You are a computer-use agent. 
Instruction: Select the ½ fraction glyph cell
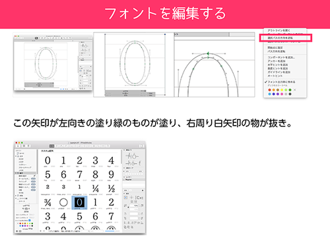(111, 188)
